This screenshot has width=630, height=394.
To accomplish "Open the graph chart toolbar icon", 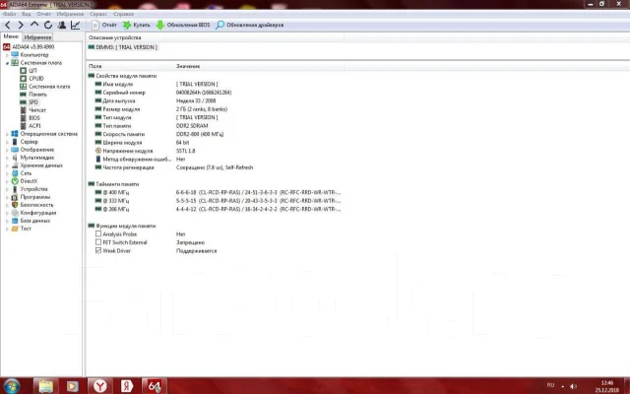I will pyautogui.click(x=75, y=25).
